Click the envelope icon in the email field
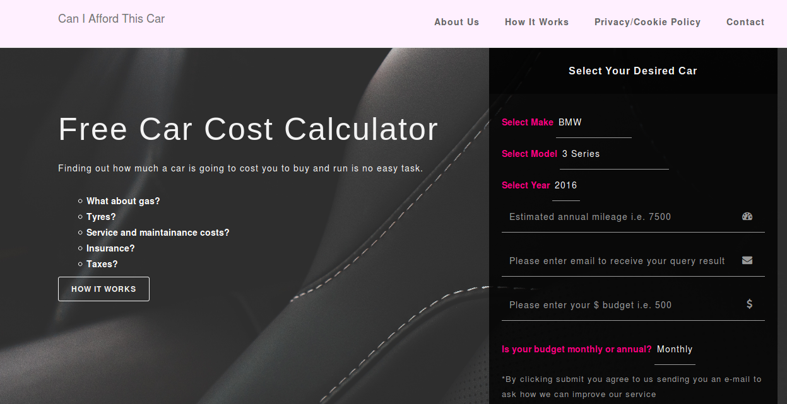Screen dimensions: 787x404 coord(747,260)
